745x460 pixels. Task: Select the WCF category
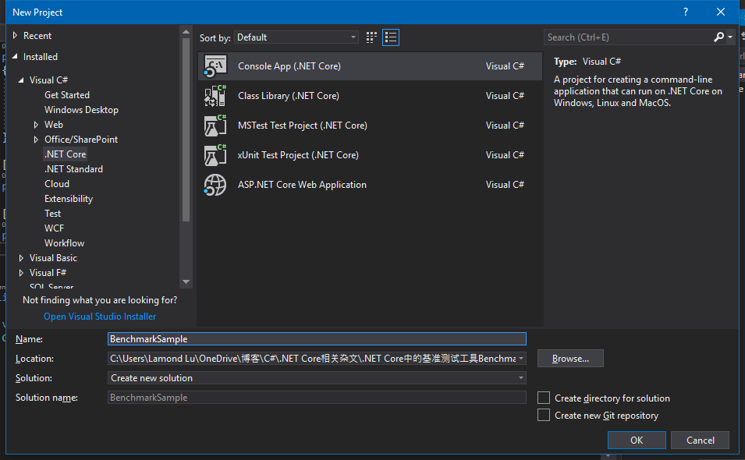tap(54, 228)
